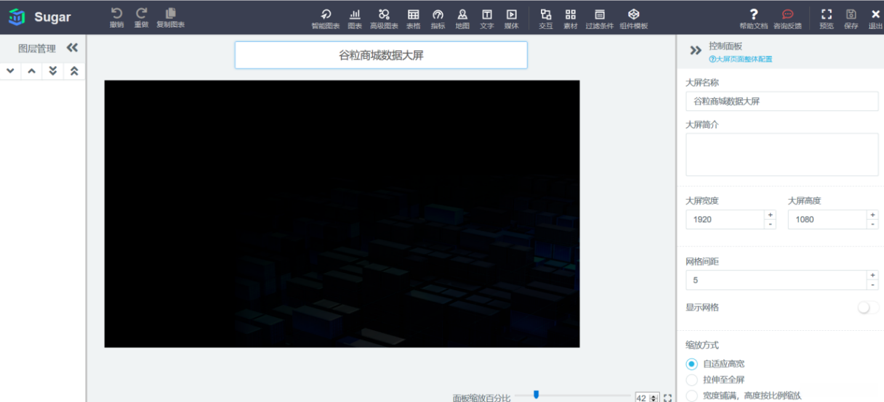The image size is (884, 402).
Task: Open 过滤条件 filter conditions
Action: 600,19
